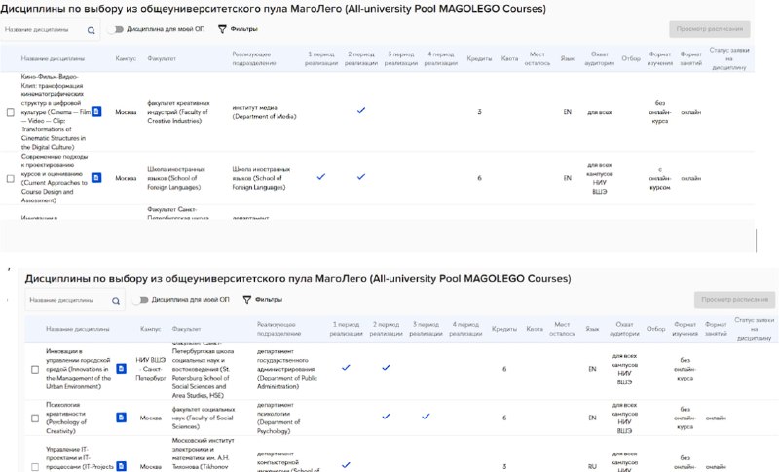Viewport: 779px width, 472px height.
Task: Tick the Психология креативности course checkbox
Action: [35, 418]
